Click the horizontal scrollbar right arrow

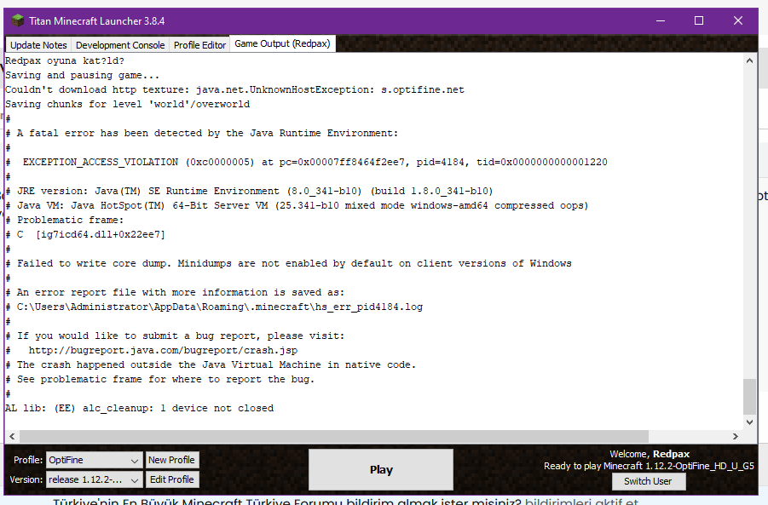(x=736, y=436)
